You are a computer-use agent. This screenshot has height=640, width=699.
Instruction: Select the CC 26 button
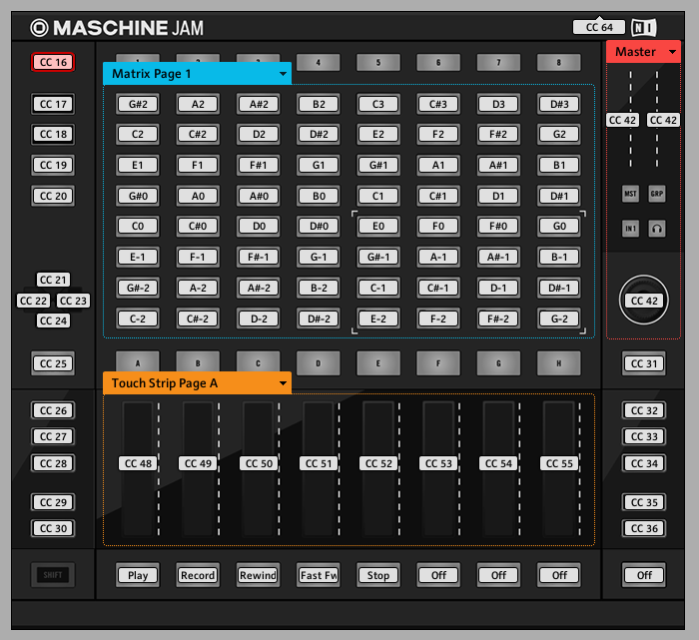(x=53, y=410)
